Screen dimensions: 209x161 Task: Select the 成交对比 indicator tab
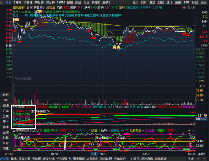click(49, 159)
